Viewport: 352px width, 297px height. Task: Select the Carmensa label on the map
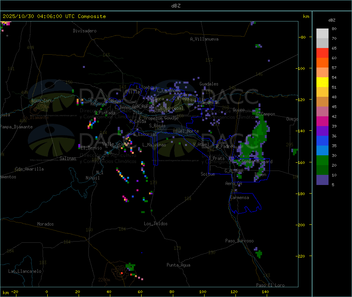tap(239, 197)
